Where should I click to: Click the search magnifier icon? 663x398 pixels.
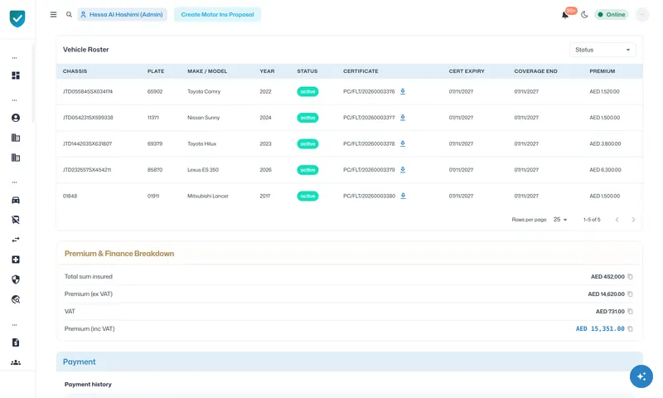(69, 14)
